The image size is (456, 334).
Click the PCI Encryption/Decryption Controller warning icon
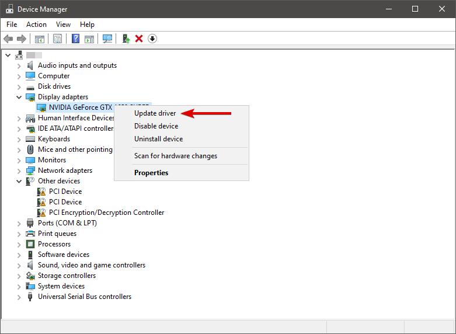(41, 213)
